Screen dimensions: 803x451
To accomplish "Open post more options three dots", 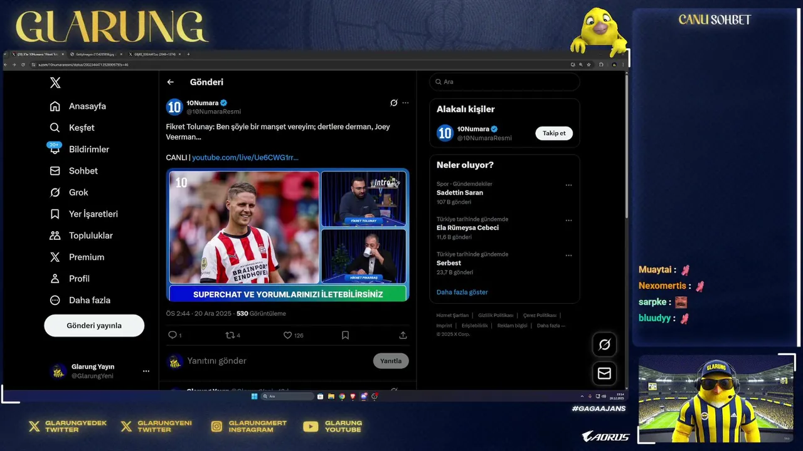I will (x=405, y=103).
